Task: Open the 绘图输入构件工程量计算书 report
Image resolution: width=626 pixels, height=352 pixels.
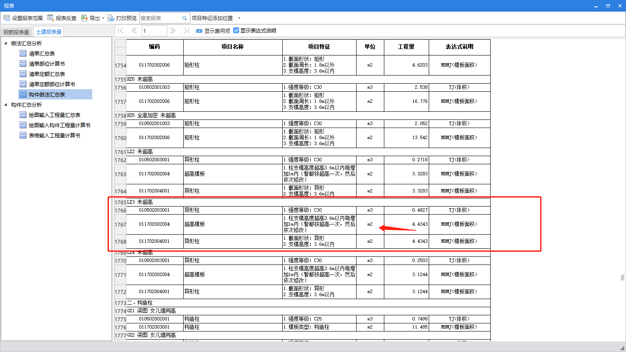Action: click(60, 125)
